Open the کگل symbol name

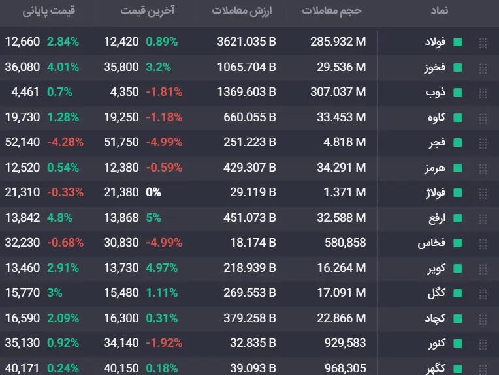436,293
